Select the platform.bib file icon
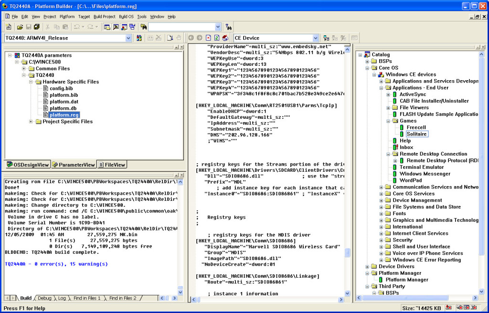 46,95
